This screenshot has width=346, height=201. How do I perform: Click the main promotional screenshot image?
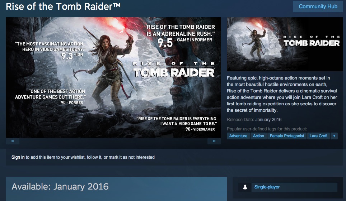113,78
